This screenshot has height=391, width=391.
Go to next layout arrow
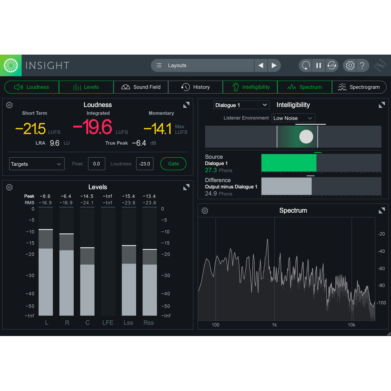(x=274, y=65)
